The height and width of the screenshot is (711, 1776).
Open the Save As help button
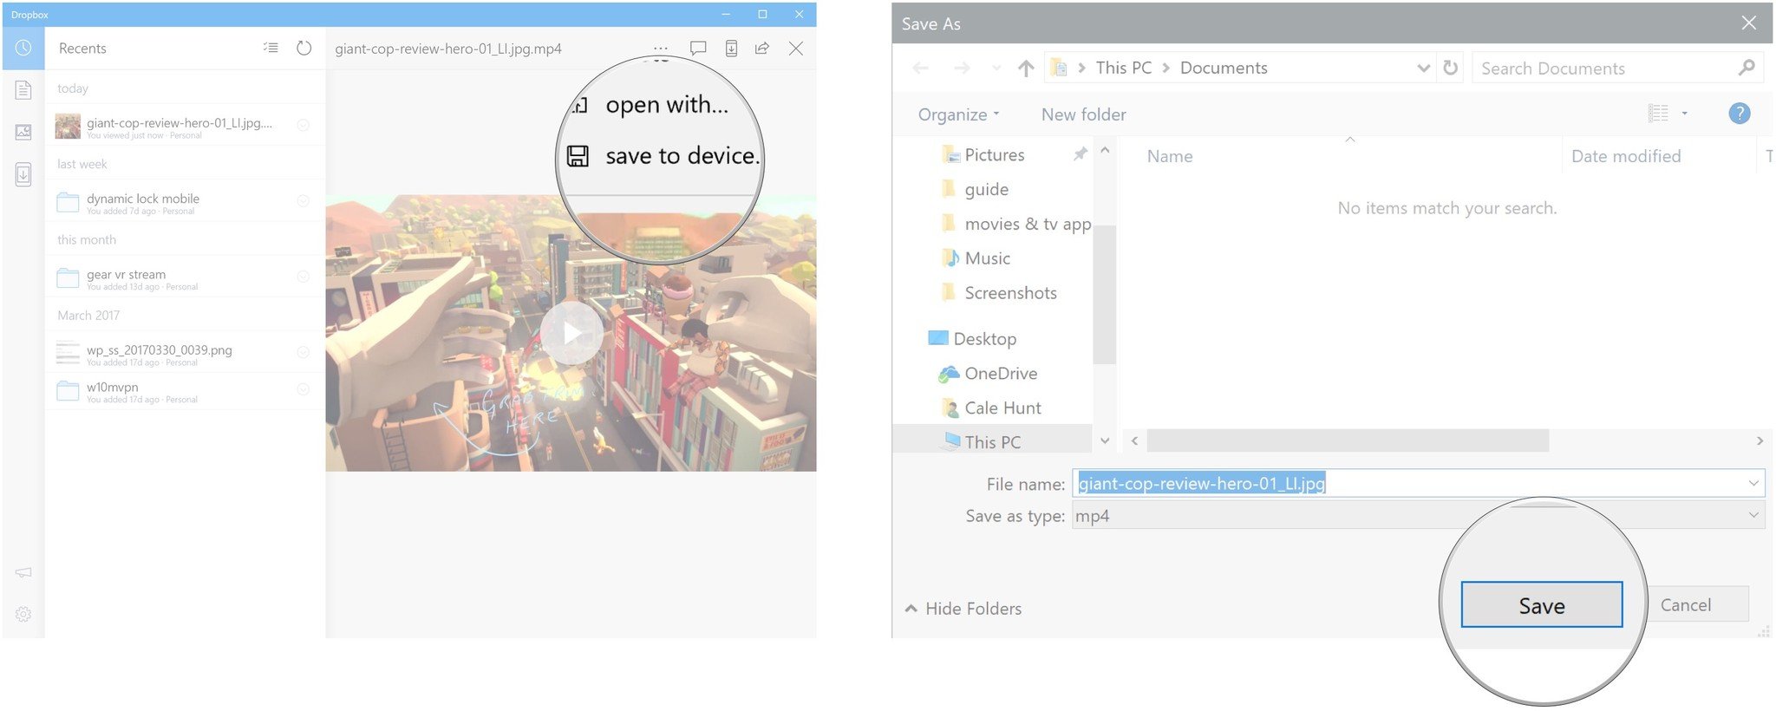pyautogui.click(x=1740, y=114)
